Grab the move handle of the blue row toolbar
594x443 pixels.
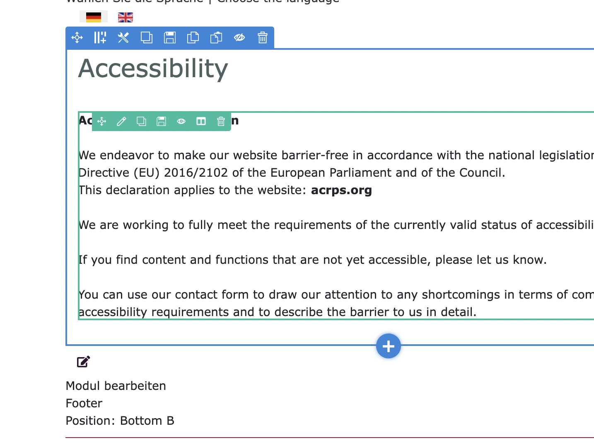point(77,37)
